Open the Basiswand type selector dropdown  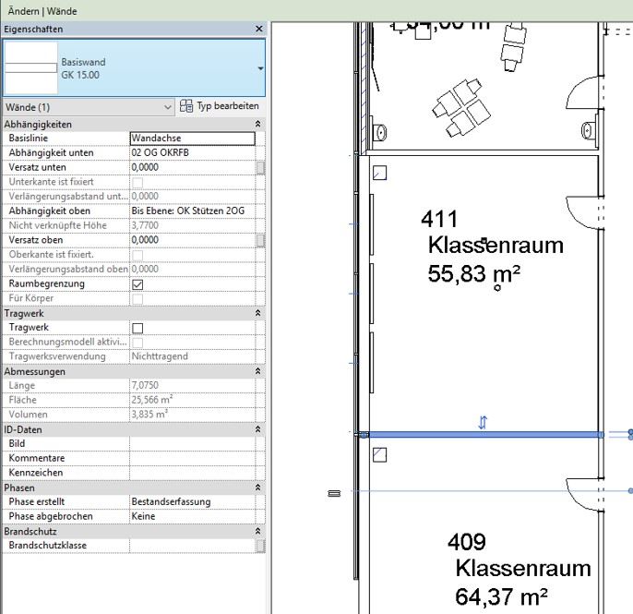pyautogui.click(x=260, y=68)
